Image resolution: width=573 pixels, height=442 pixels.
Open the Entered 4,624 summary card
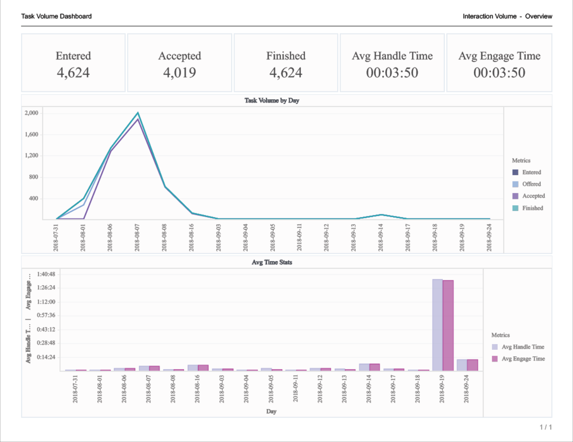(73, 63)
